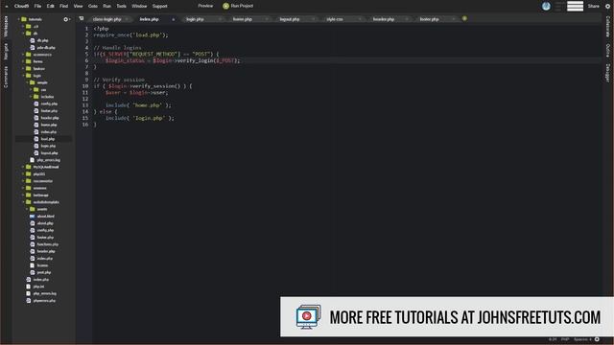Toggle the Outline panel on right edge
Image resolution: width=614 pixels, height=345 pixels.
tap(607, 50)
